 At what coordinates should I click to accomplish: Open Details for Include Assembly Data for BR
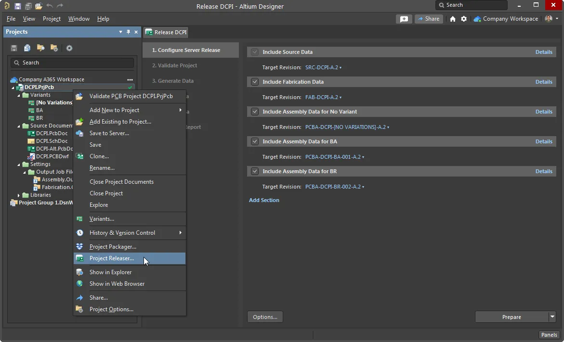[x=544, y=171]
